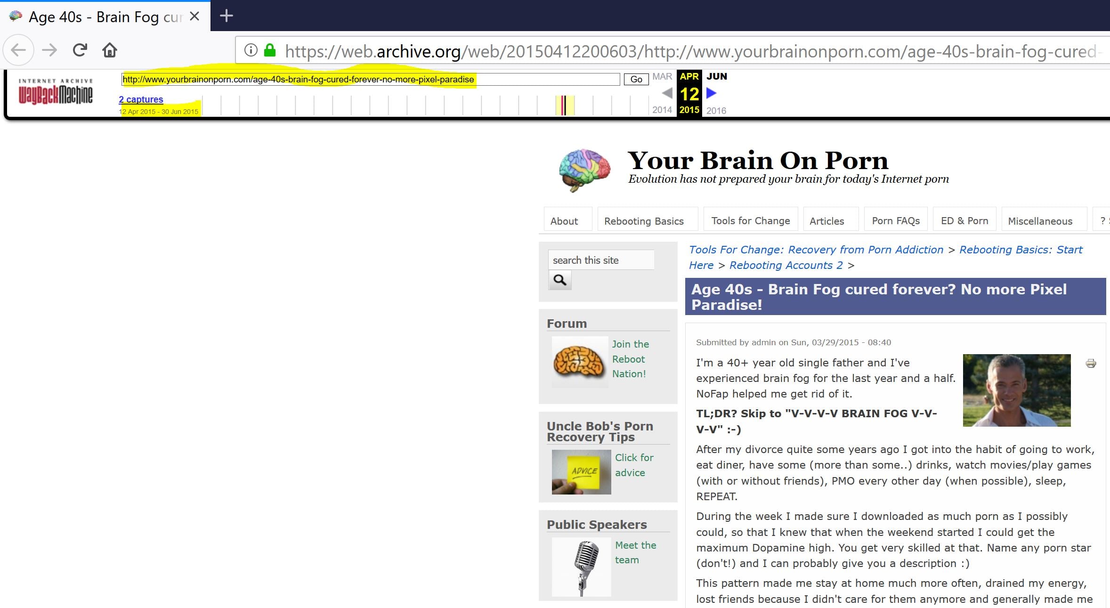Screen dimensions: 1110x608
Task: Close the Age 40s Brain Fog tab
Action: click(194, 17)
